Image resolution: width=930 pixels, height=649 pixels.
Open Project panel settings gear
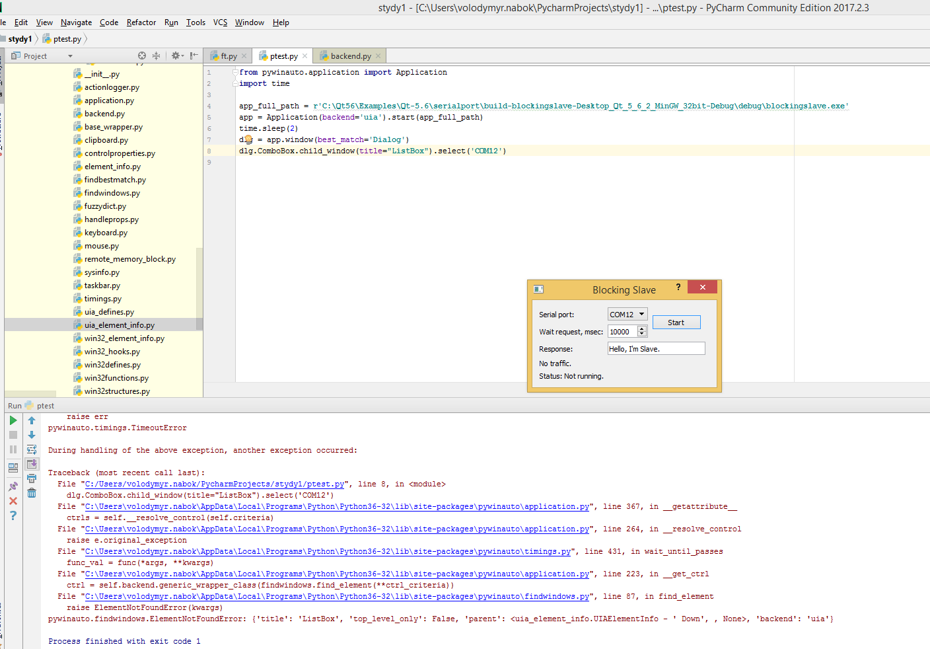[176, 56]
